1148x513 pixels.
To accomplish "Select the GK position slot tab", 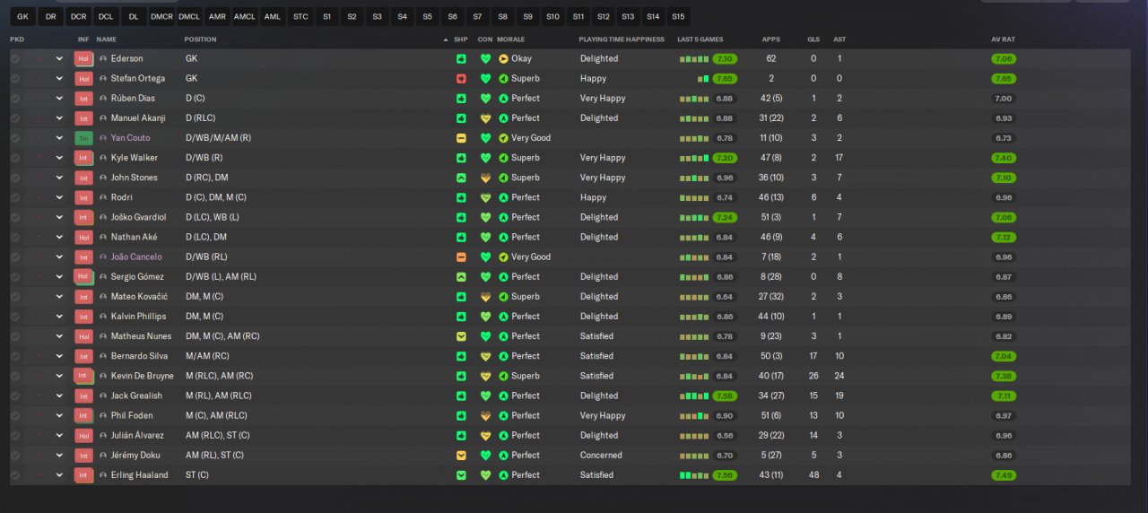I will 22,16.
